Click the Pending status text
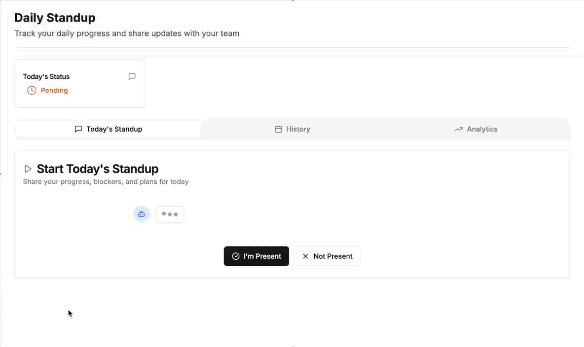Viewport: 584px width, 347px height. [54, 91]
